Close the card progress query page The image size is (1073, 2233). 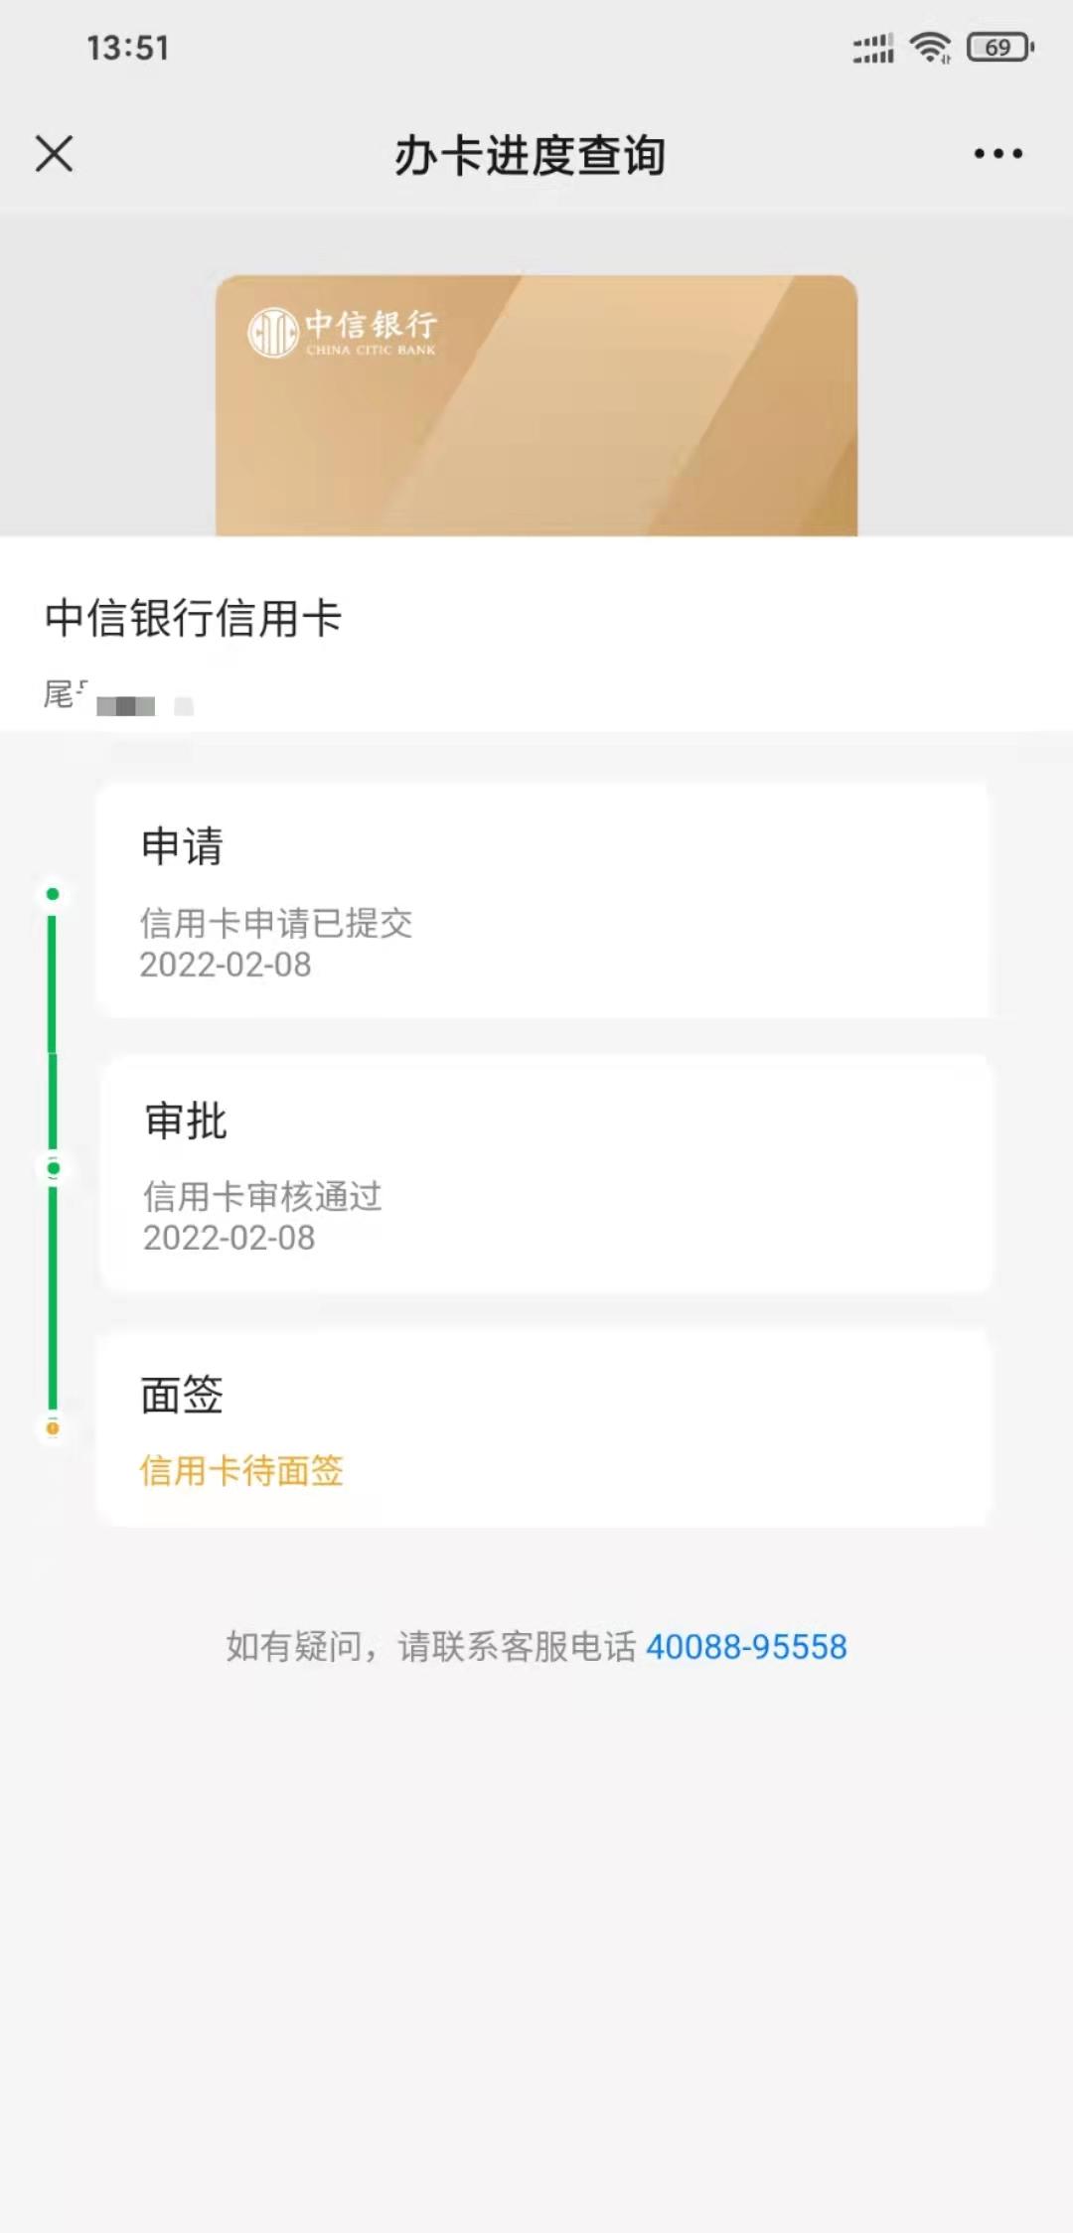[54, 154]
